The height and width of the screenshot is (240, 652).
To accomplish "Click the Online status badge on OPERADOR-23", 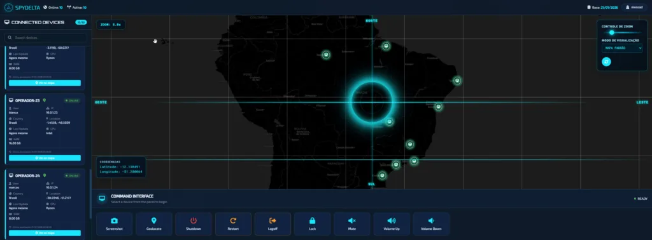I will pos(73,100).
